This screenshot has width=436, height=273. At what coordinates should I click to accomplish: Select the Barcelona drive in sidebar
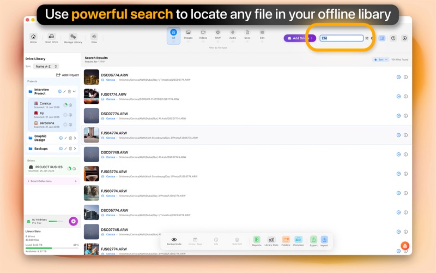coord(46,124)
